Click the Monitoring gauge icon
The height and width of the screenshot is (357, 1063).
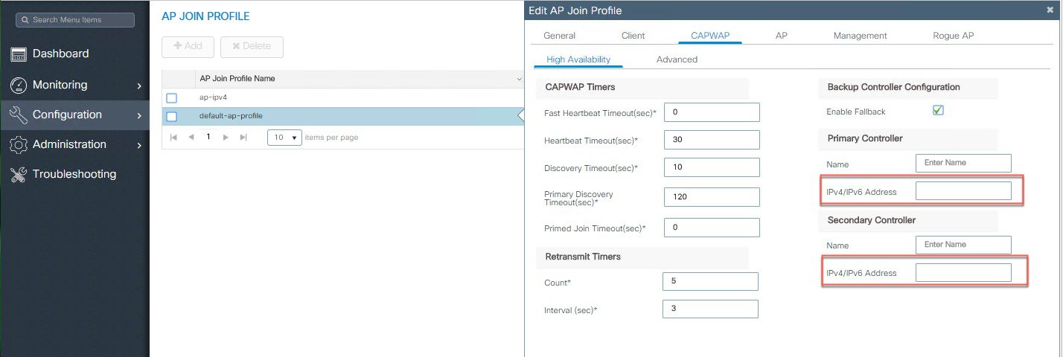[19, 85]
